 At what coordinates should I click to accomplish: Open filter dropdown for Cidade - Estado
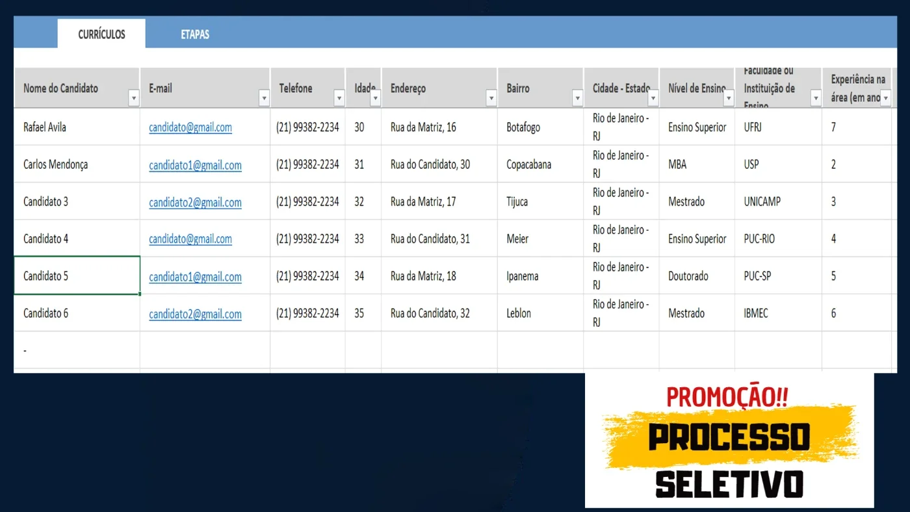(x=653, y=99)
